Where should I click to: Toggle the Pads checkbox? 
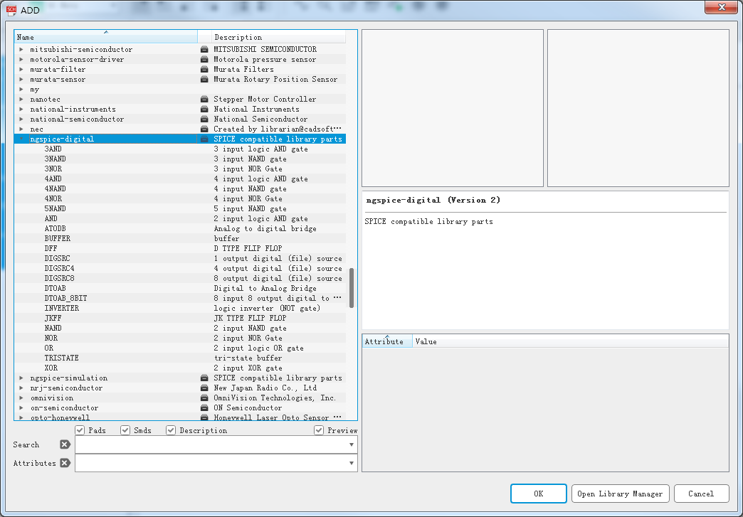pyautogui.click(x=80, y=430)
